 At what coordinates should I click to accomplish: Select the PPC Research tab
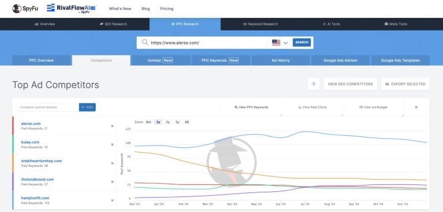(x=185, y=24)
